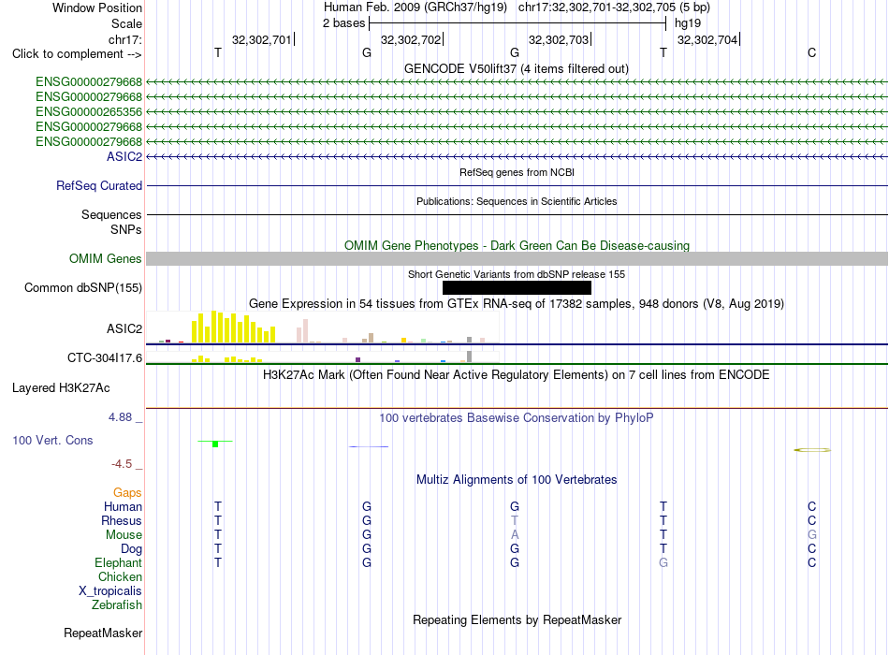Click the Layered H3K27Ac track label
This screenshot has width=889, height=655.
point(61,388)
